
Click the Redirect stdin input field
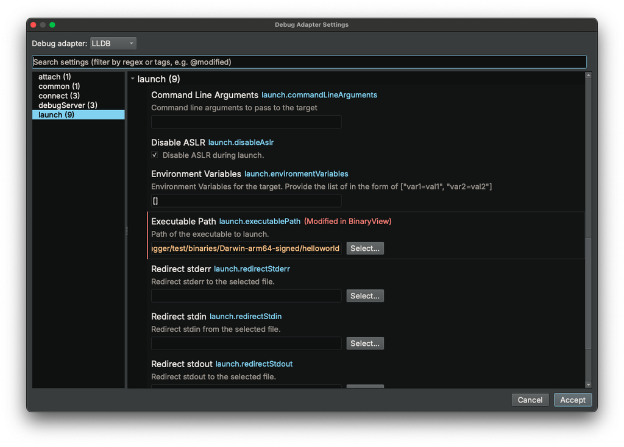pyautogui.click(x=246, y=343)
